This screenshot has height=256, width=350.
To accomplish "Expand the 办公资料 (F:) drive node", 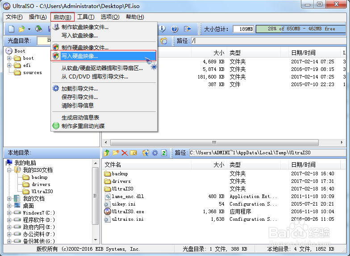I will click(x=9, y=235).
